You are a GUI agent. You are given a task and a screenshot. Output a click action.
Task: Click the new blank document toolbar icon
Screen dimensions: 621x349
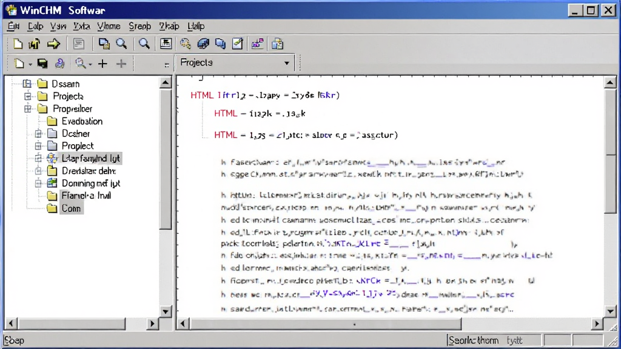coord(18,44)
